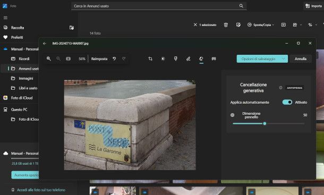Select the Ricordi folder
The image size is (324, 195).
(x=24, y=59)
